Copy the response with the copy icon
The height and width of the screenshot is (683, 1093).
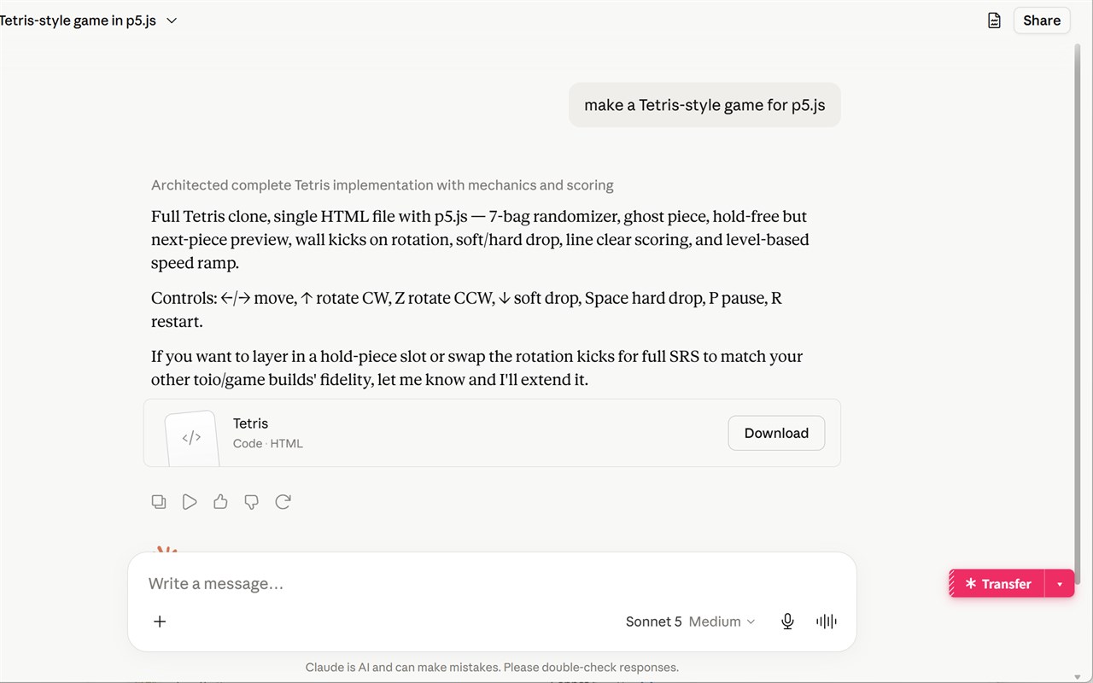pyautogui.click(x=159, y=502)
